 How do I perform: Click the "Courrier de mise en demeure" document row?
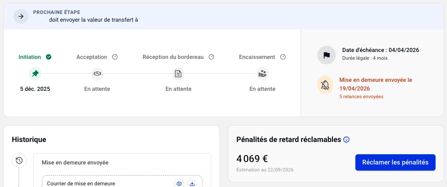(122, 181)
